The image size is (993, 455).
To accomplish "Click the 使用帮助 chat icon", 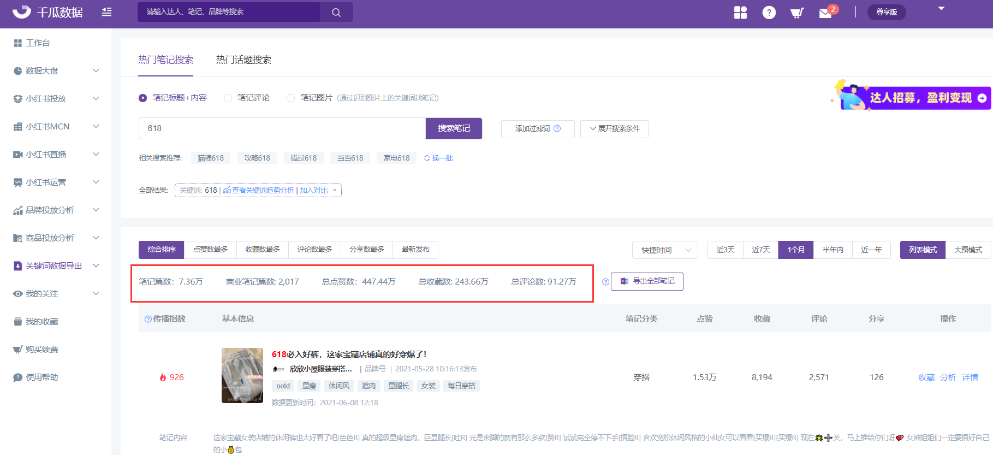I will click(18, 377).
